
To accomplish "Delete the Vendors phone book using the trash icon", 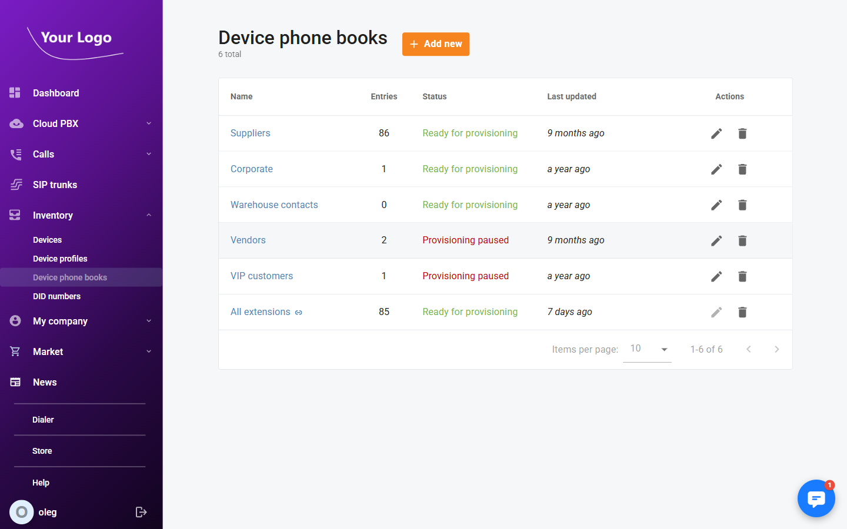I will pos(742,240).
